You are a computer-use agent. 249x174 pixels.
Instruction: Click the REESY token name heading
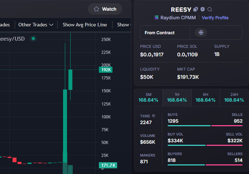pyautogui.click(x=181, y=10)
